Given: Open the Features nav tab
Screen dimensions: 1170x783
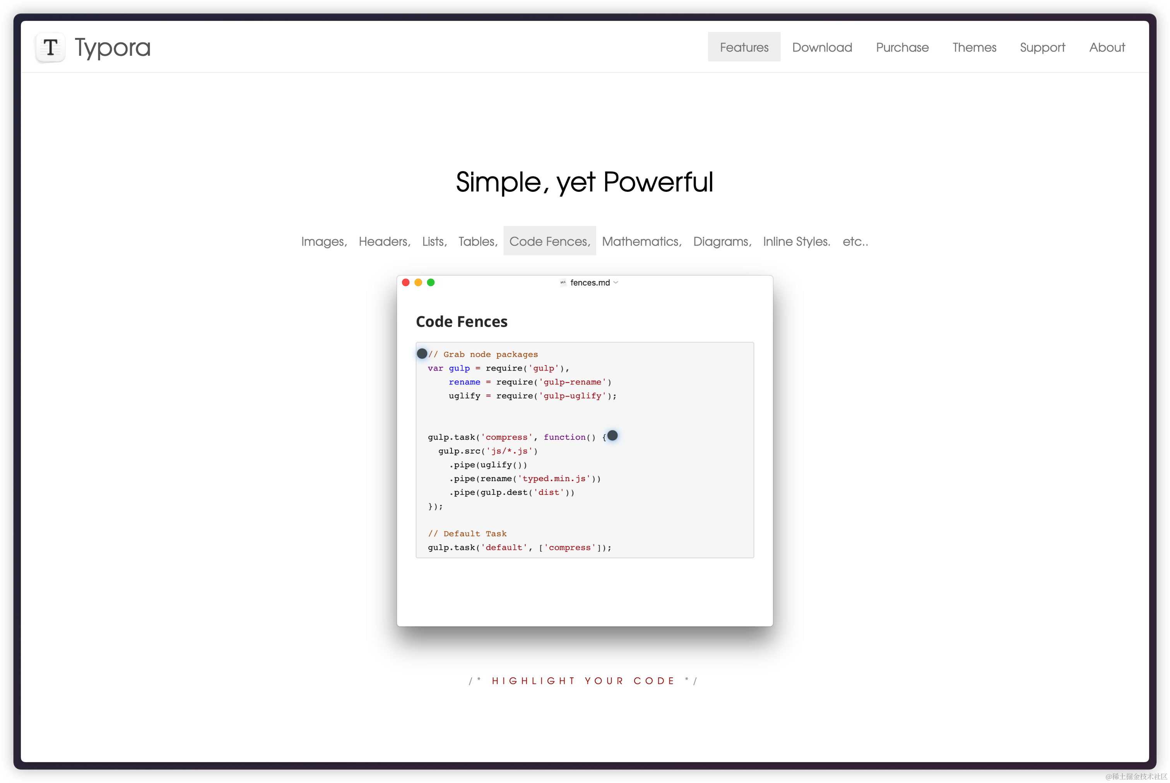Looking at the screenshot, I should (744, 47).
